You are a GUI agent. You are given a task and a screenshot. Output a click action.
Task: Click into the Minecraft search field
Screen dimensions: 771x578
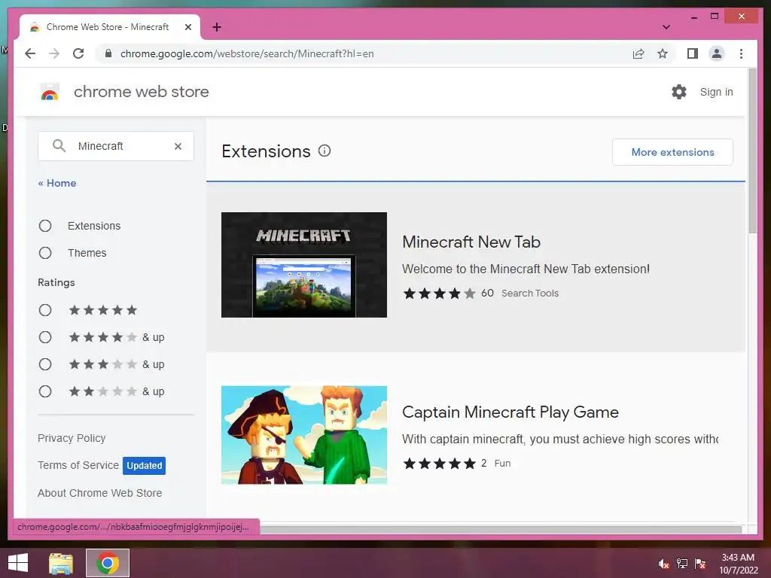(x=116, y=146)
